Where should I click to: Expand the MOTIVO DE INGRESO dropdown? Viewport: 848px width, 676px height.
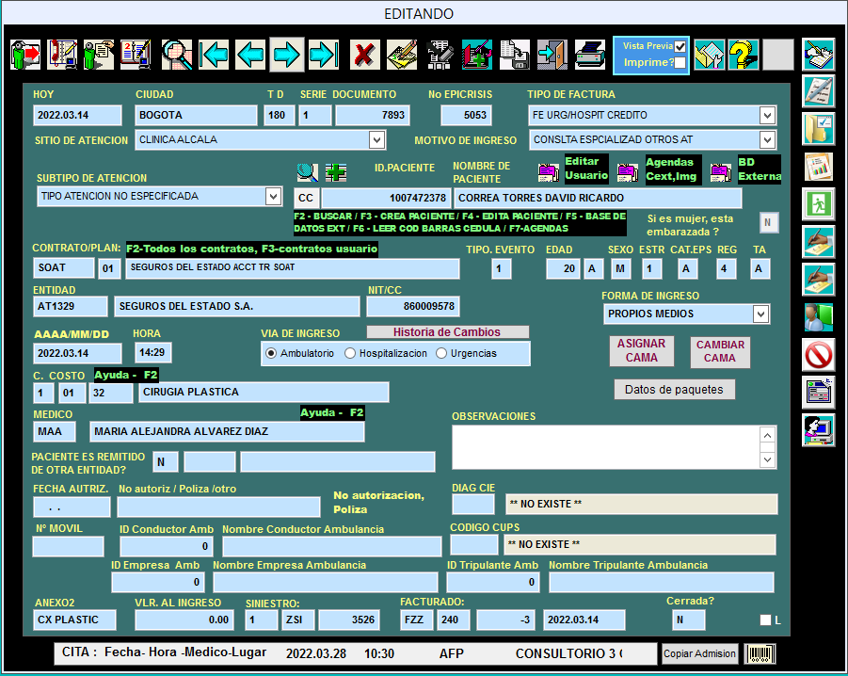767,139
